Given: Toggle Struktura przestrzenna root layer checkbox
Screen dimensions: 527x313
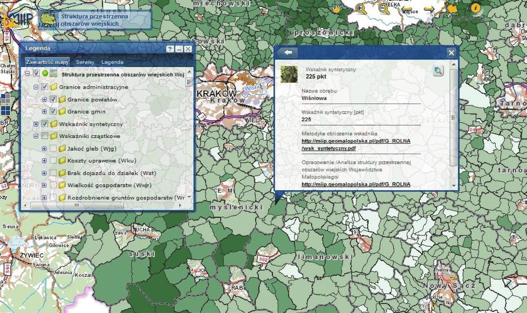Looking at the screenshot, I should tap(37, 73).
